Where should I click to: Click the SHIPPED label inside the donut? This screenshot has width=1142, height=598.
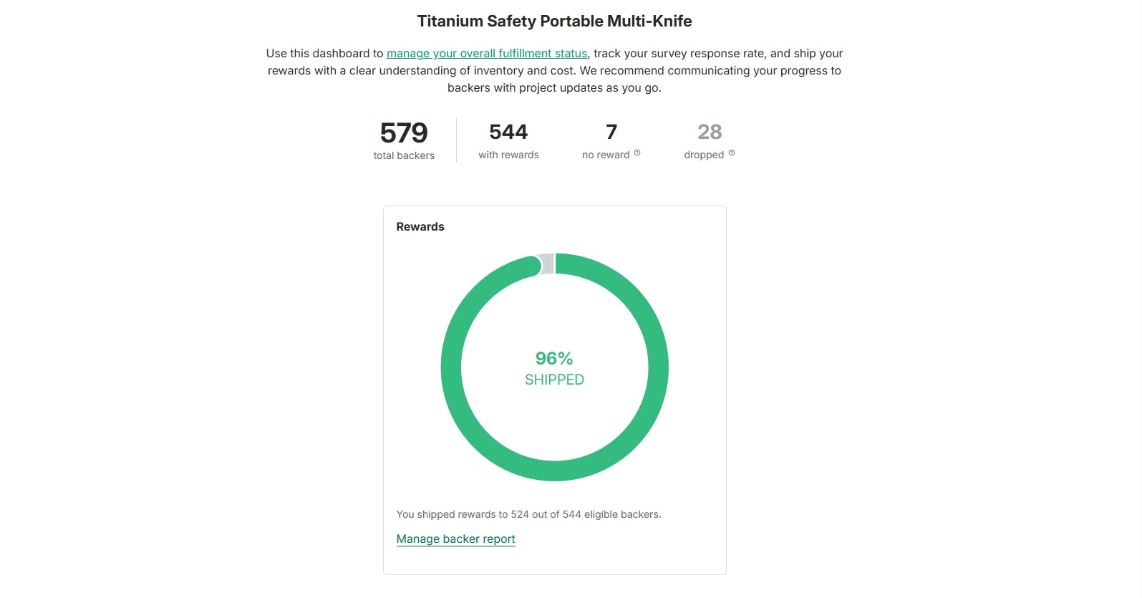pos(554,380)
